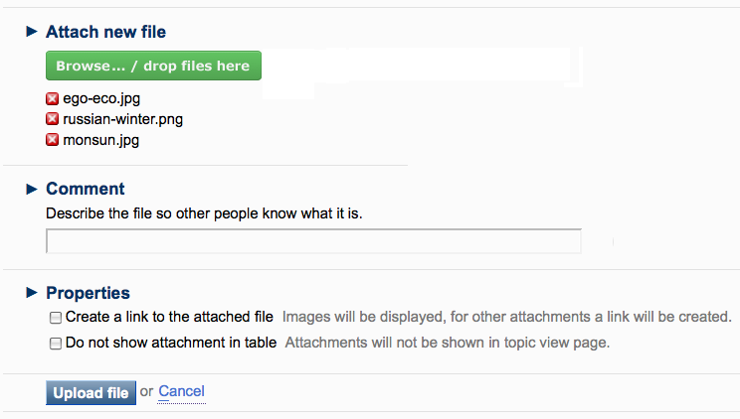The height and width of the screenshot is (419, 740).
Task: Enable Create a link to the attached file checkbox
Action: click(x=56, y=318)
